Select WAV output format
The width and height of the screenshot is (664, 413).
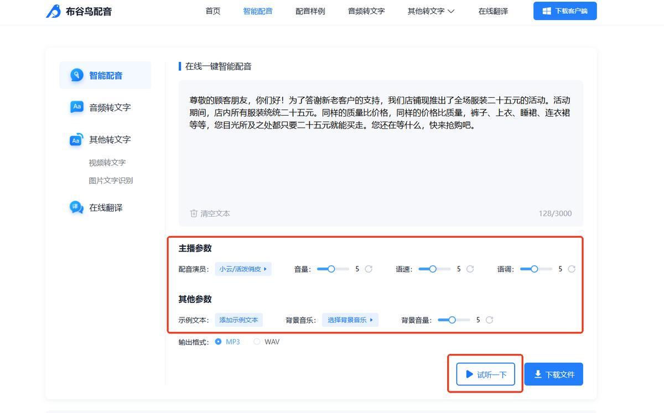257,342
